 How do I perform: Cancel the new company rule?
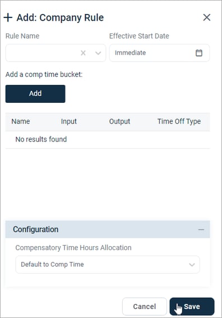[145, 306]
